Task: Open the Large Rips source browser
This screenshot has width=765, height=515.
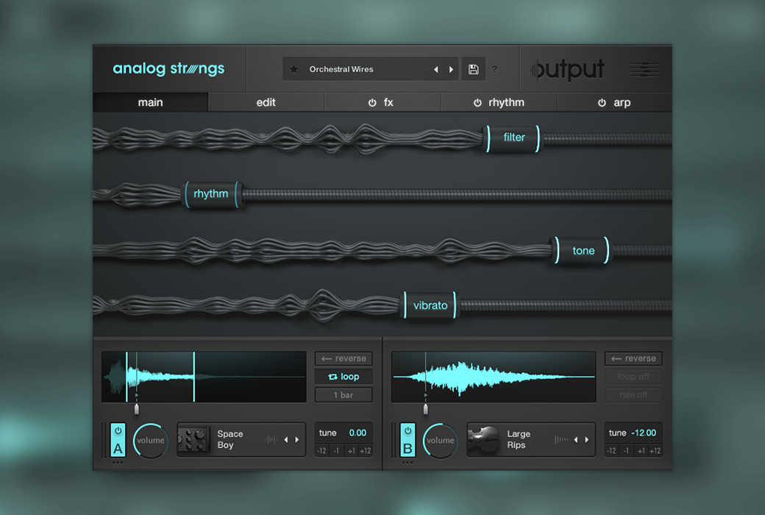Action: [531, 440]
